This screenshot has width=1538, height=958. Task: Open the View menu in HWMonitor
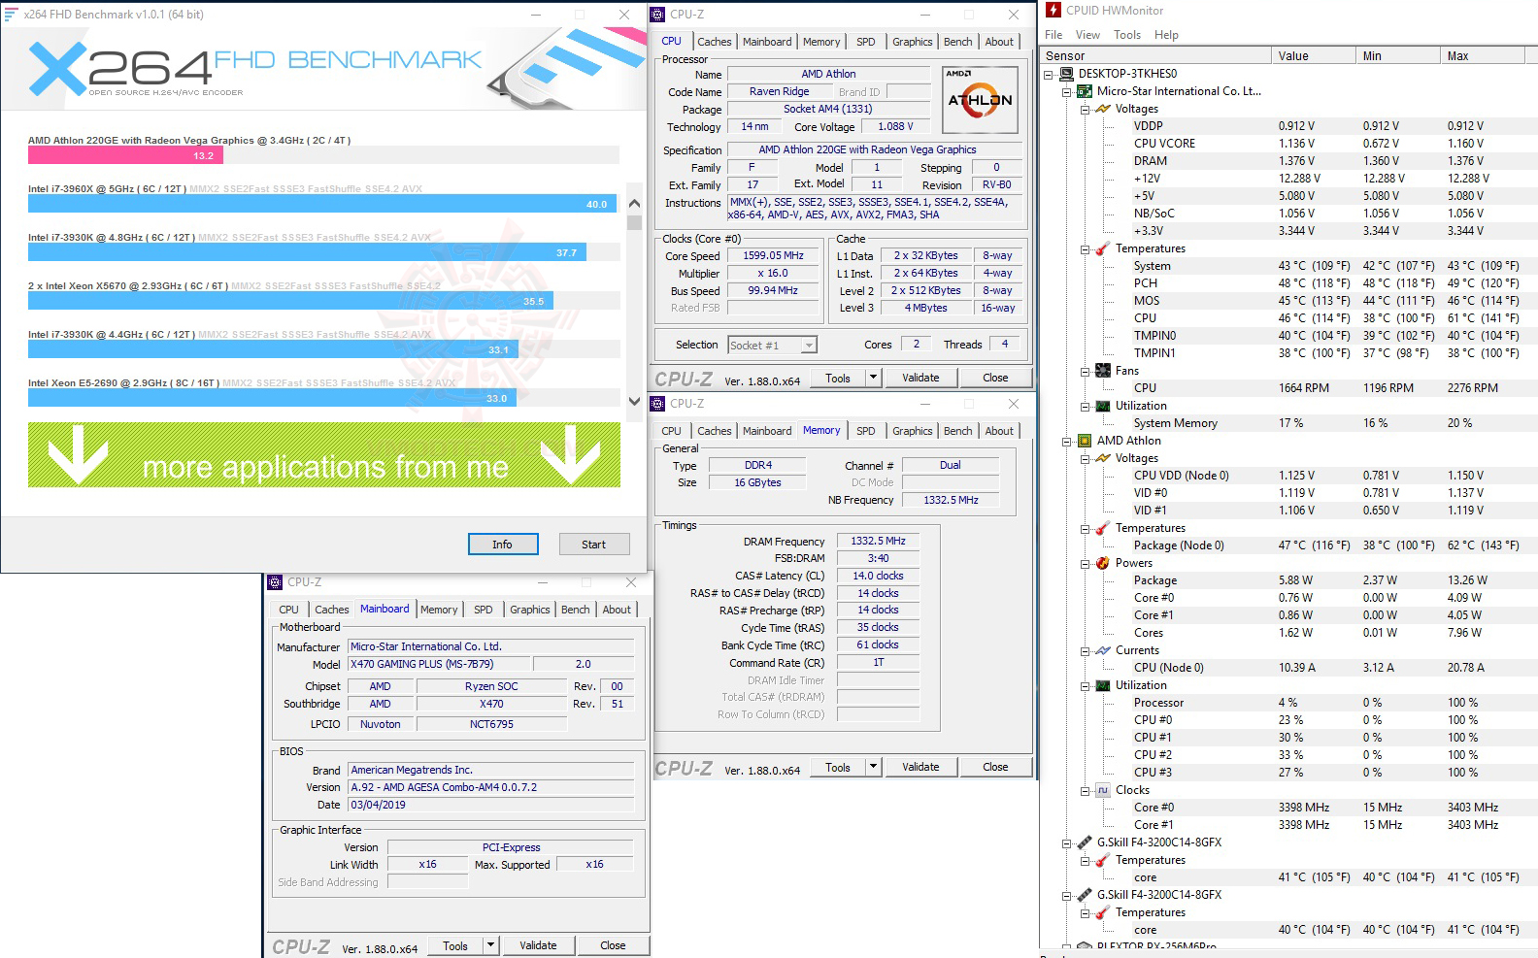coord(1087,35)
